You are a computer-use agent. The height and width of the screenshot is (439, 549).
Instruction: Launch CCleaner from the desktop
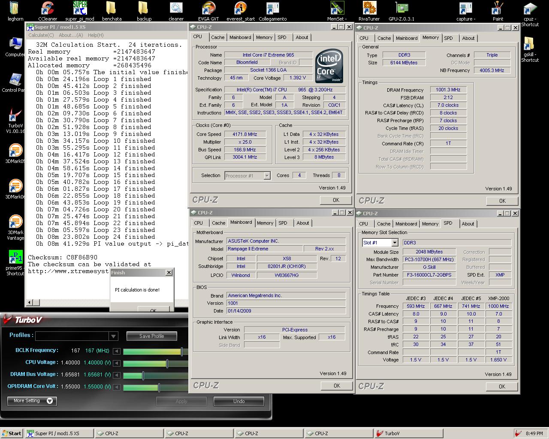(x=47, y=11)
